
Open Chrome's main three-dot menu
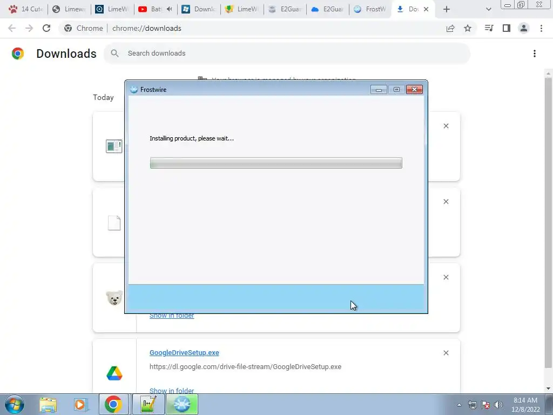(x=541, y=28)
